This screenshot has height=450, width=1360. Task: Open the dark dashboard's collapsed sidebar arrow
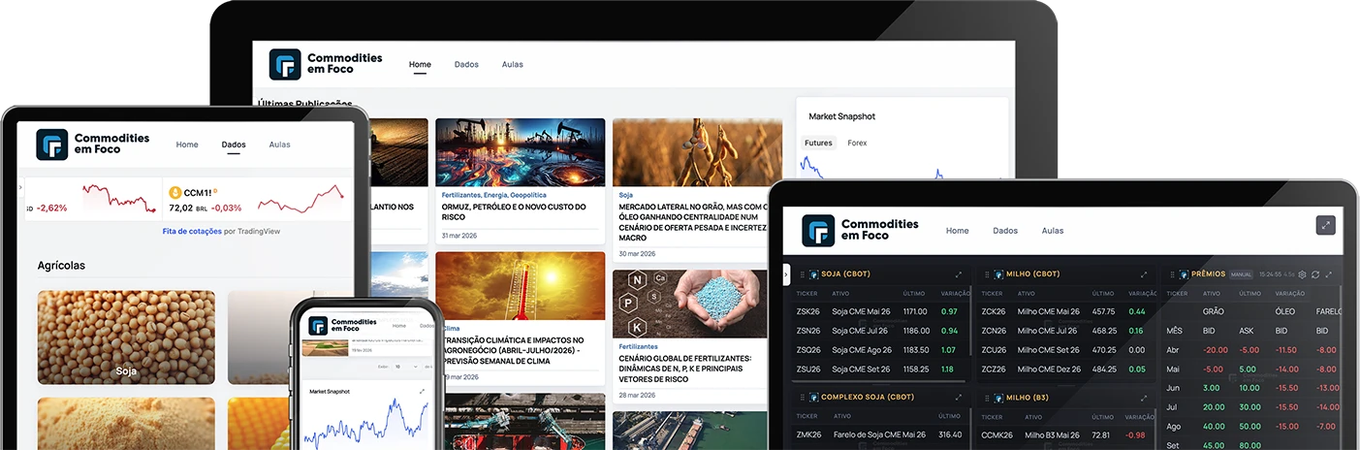coord(786,274)
